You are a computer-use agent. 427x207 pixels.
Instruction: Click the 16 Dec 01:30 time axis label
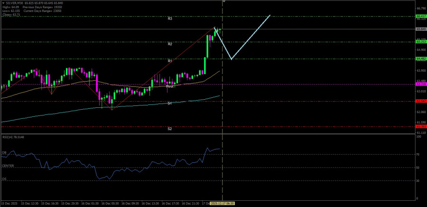click(90, 204)
